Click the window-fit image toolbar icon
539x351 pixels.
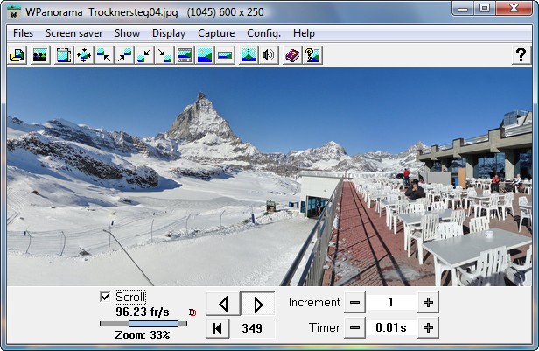pos(64,55)
